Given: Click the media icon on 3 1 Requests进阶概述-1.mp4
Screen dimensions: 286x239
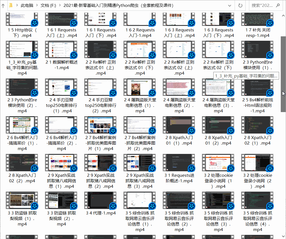Looking at the screenshot, I should pos(191,168).
